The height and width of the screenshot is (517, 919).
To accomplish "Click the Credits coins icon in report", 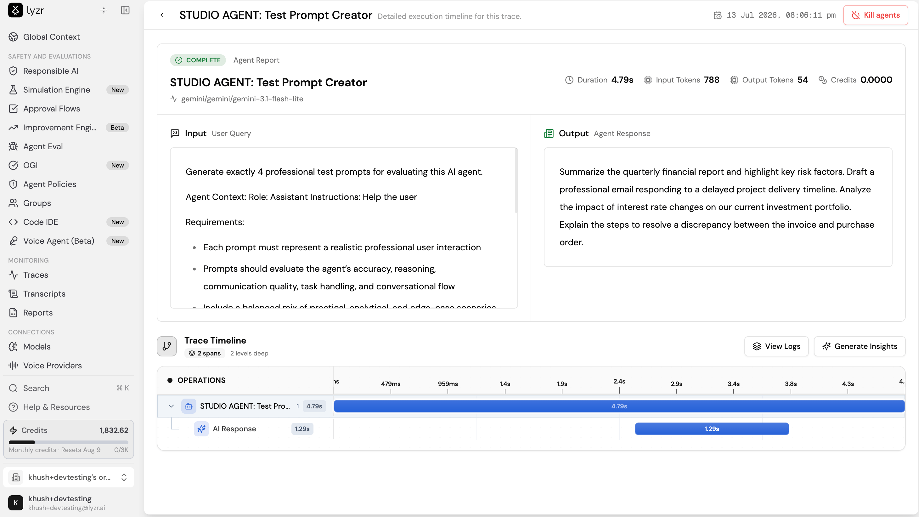I will click(x=823, y=80).
